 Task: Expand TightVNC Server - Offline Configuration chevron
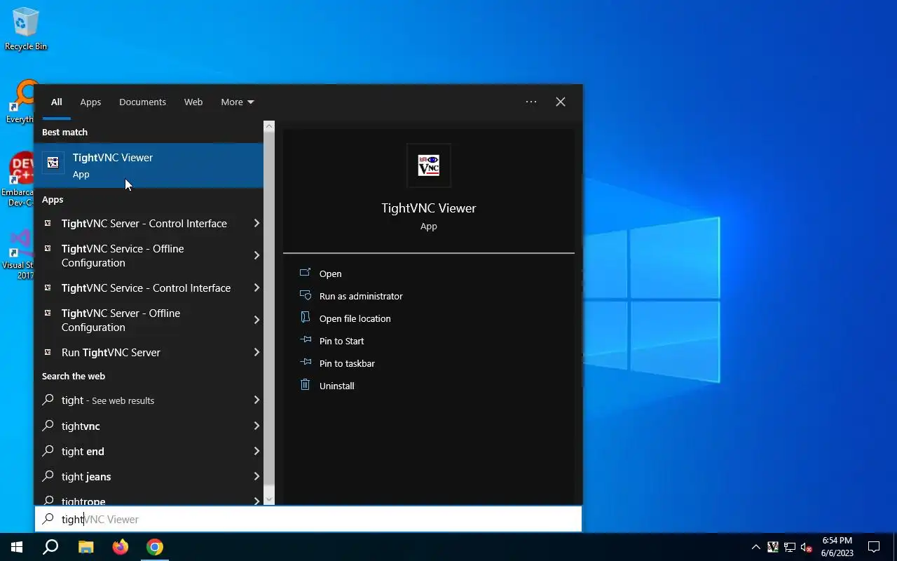tap(256, 320)
